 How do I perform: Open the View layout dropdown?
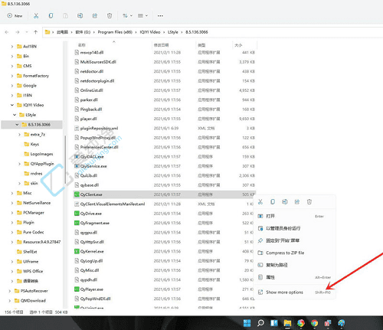142,16
